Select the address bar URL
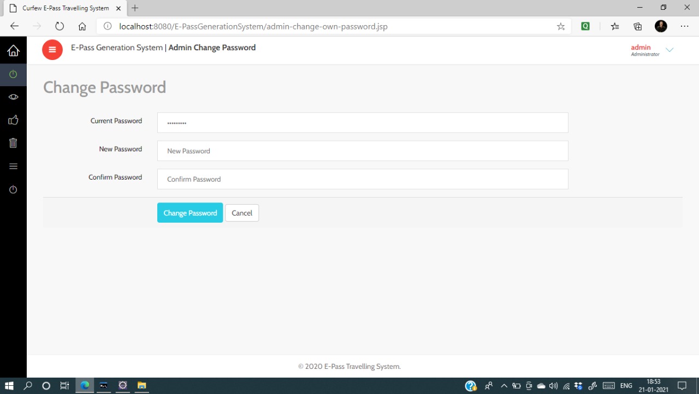 pos(253,26)
